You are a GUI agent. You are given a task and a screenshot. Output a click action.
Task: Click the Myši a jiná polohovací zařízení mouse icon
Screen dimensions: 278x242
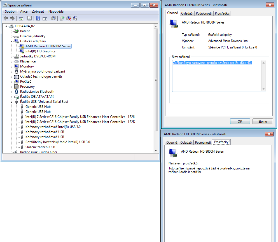click(x=17, y=71)
